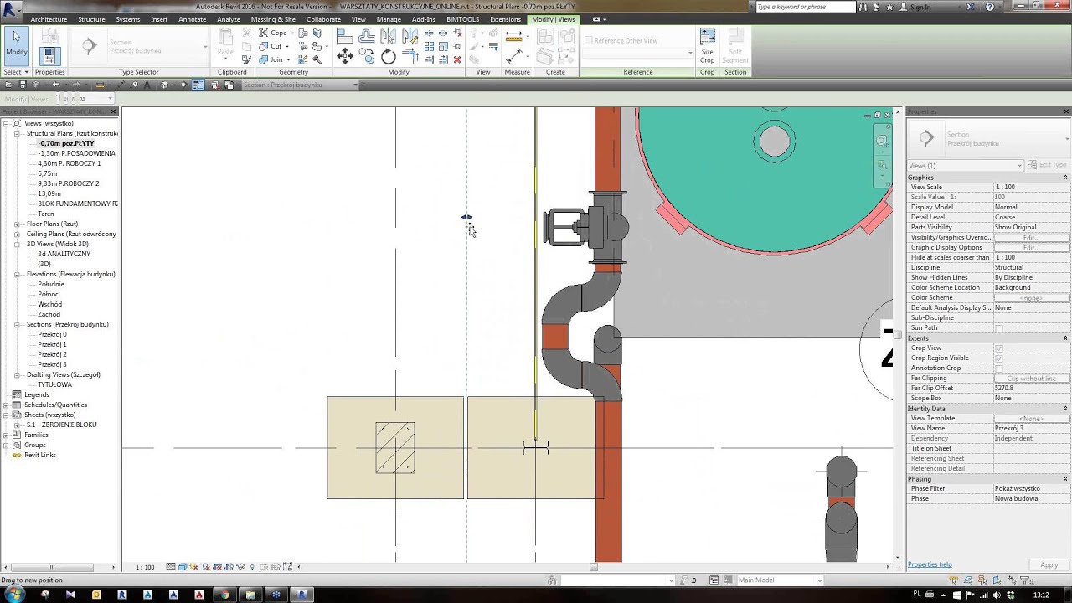1072x603 pixels.
Task: Collapse the Graphics properties group
Action: (1065, 178)
